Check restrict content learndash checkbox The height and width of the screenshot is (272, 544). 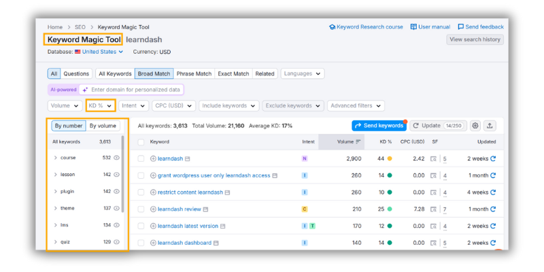coord(141,192)
